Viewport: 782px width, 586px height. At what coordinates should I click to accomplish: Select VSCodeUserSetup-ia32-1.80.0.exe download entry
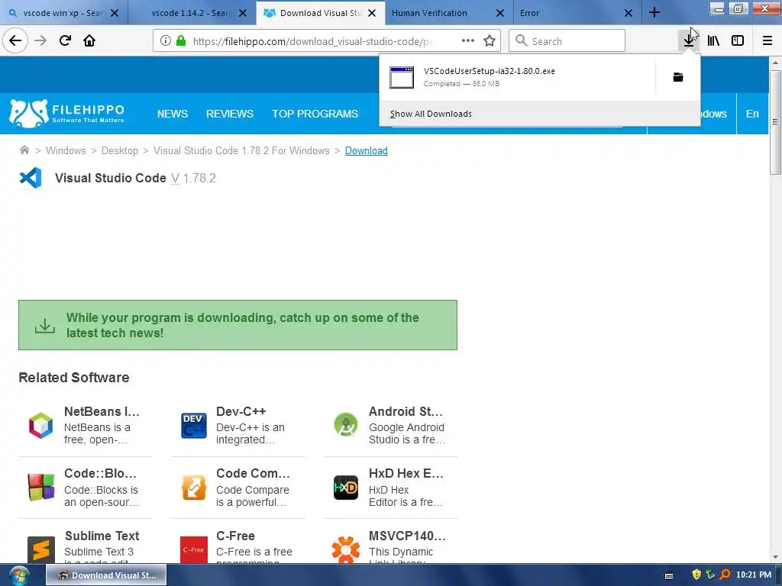pyautogui.click(x=518, y=77)
